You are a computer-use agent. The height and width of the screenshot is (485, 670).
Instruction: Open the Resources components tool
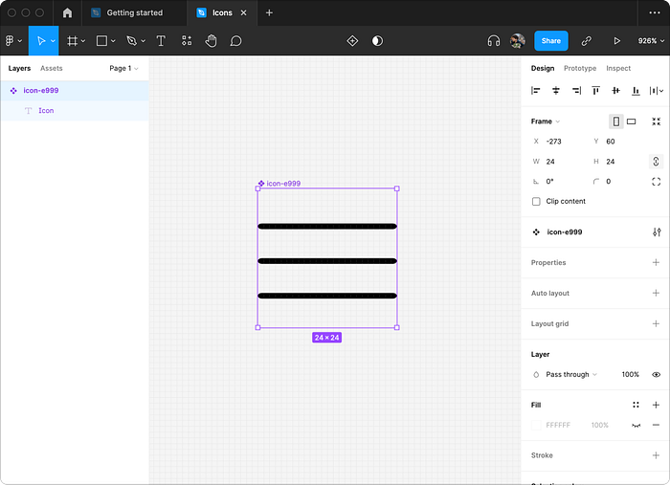pyautogui.click(x=187, y=41)
